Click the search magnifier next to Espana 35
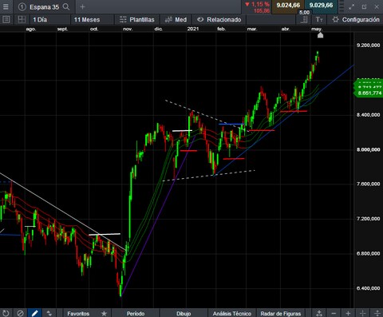383x317 pixels. (x=66, y=7)
